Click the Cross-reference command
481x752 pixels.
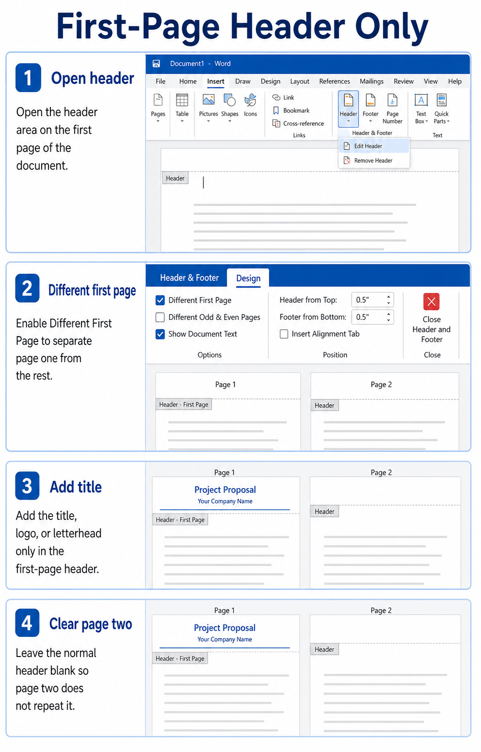(298, 123)
